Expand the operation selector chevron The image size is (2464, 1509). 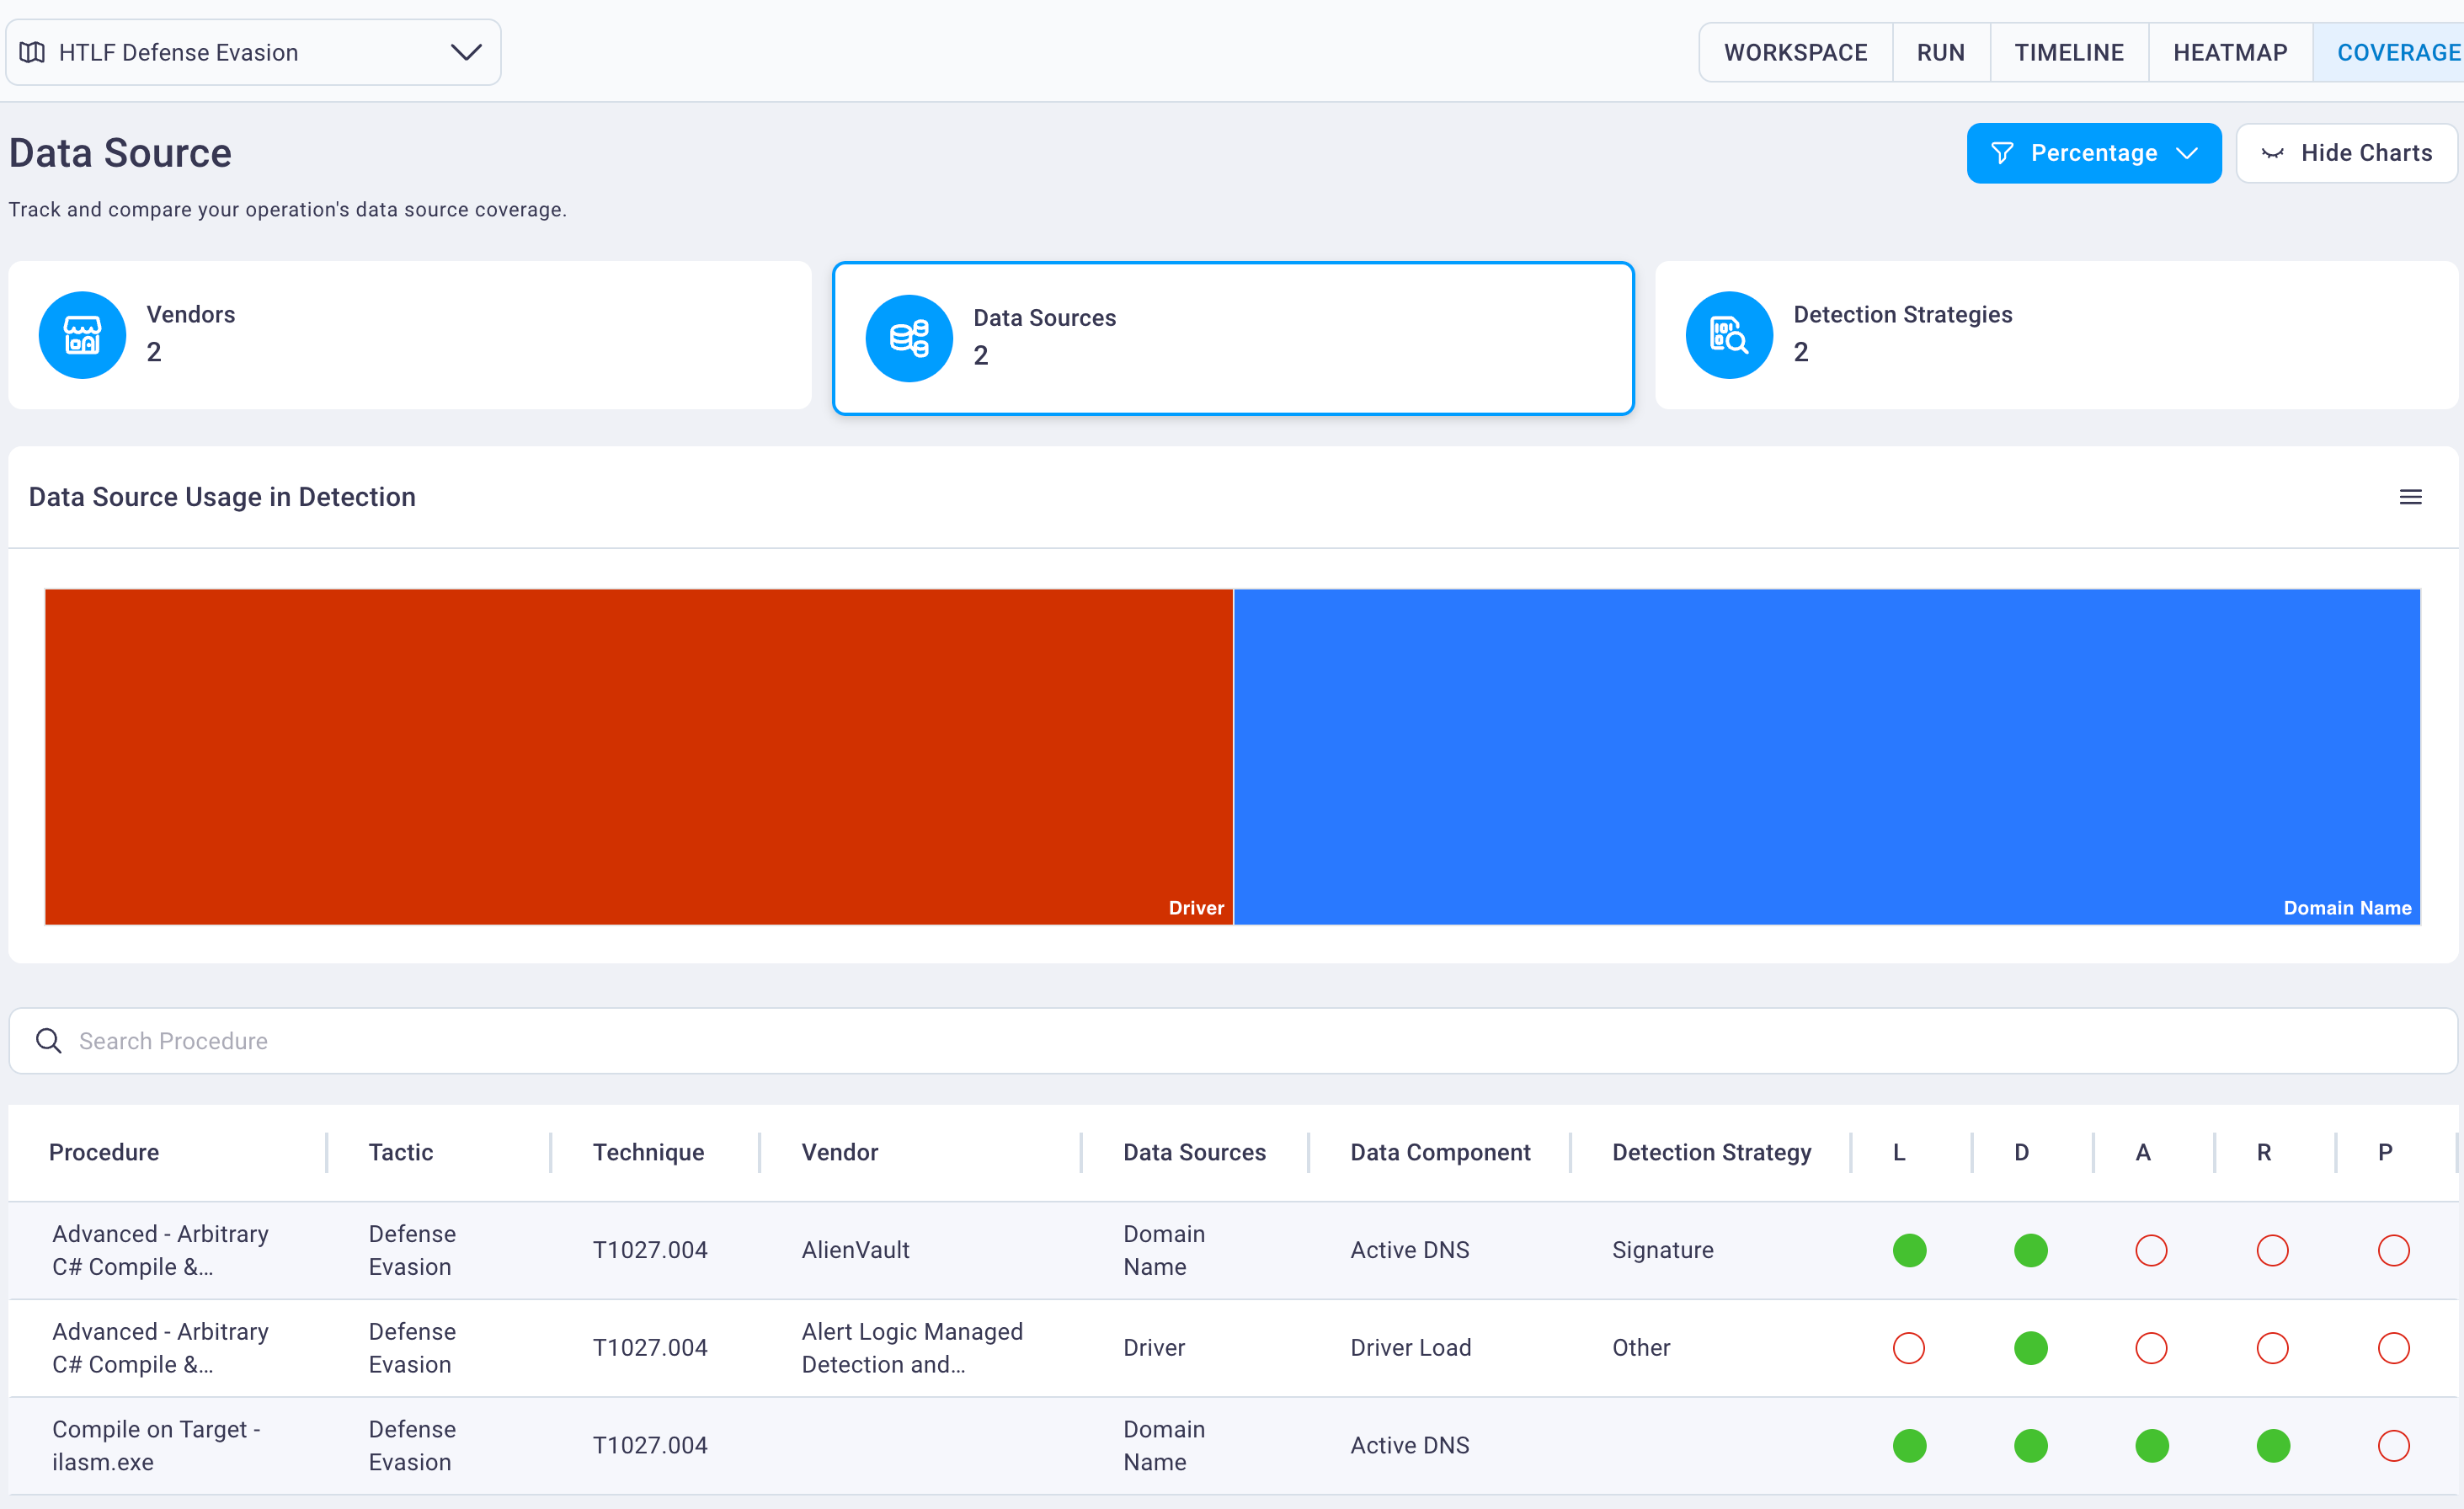tap(466, 52)
